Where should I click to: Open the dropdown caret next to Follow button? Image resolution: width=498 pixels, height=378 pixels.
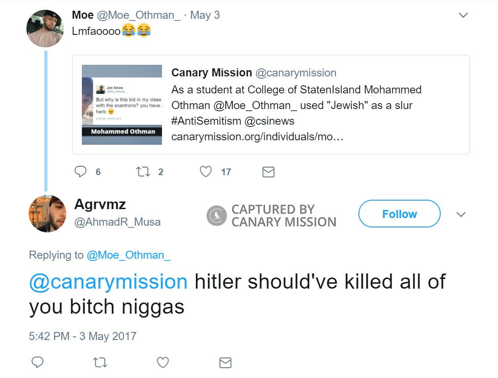[461, 214]
